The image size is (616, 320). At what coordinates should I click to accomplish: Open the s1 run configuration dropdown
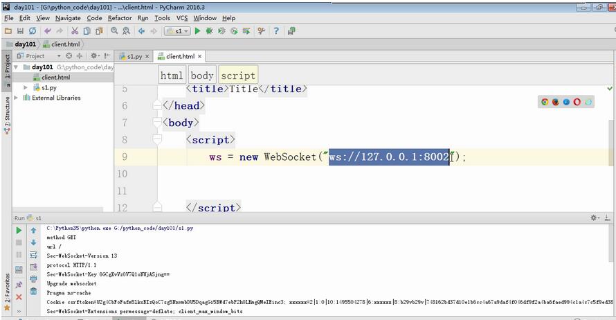[x=177, y=30]
